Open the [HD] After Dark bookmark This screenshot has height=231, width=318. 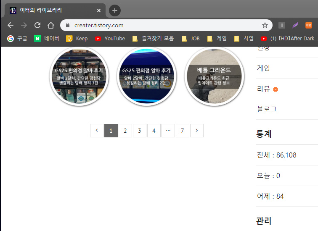pos(289,38)
